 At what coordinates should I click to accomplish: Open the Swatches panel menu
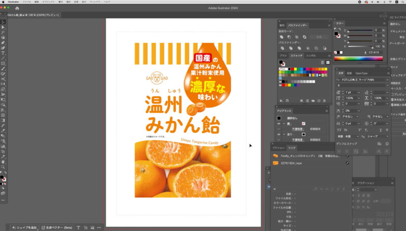click(329, 56)
